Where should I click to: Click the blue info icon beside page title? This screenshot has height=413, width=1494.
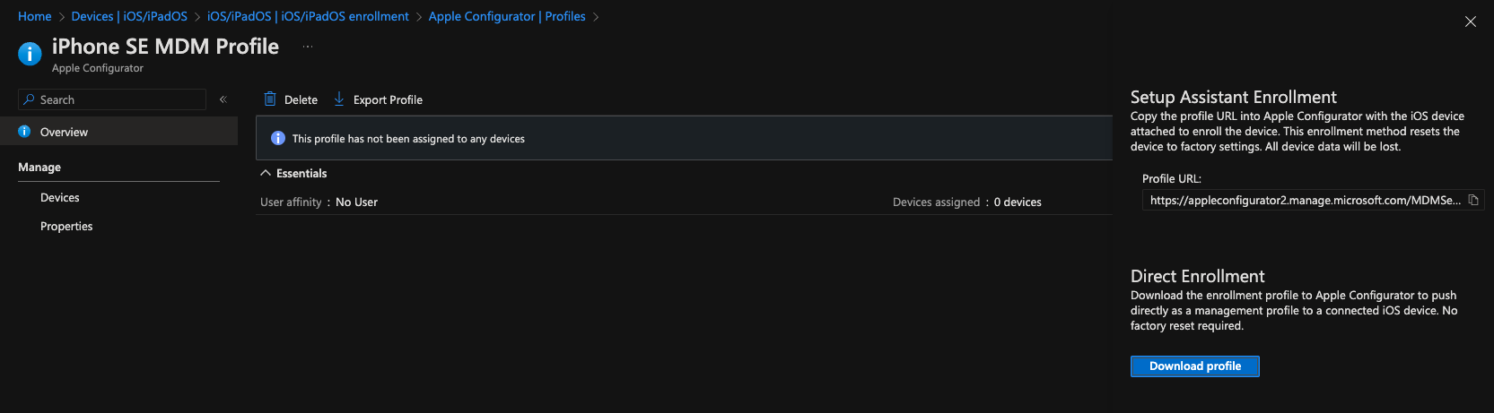(30, 54)
